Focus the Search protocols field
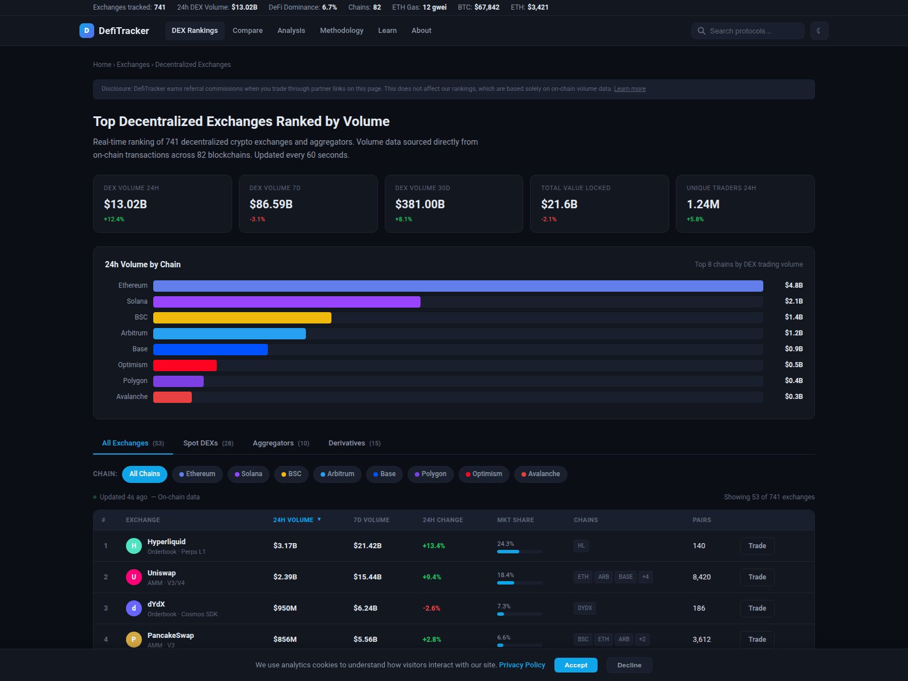This screenshot has width=908, height=681. [747, 31]
